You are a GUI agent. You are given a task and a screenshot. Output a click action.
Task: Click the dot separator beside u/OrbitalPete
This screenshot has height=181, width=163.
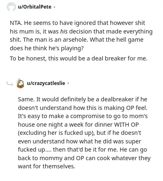[x=54, y=7]
